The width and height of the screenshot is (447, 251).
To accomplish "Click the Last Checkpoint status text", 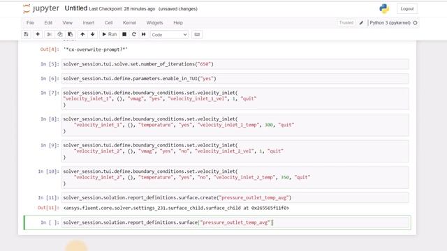I will [122, 9].
